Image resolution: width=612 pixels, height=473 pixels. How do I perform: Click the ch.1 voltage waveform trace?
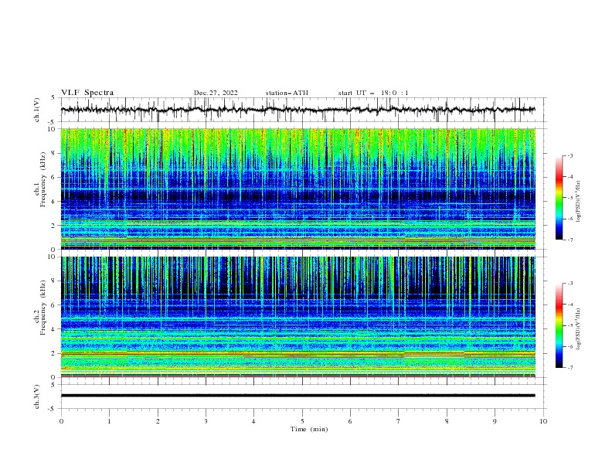click(298, 110)
